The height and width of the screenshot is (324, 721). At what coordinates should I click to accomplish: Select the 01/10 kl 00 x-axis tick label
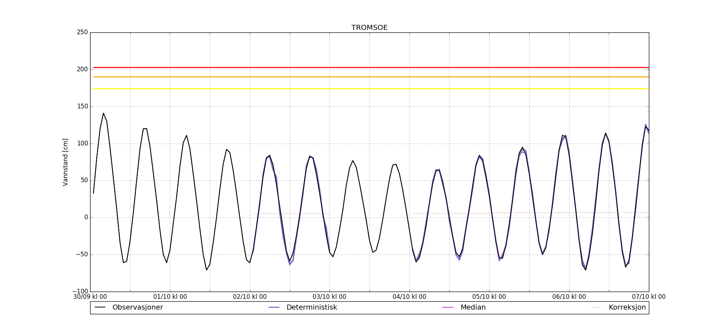170,297
